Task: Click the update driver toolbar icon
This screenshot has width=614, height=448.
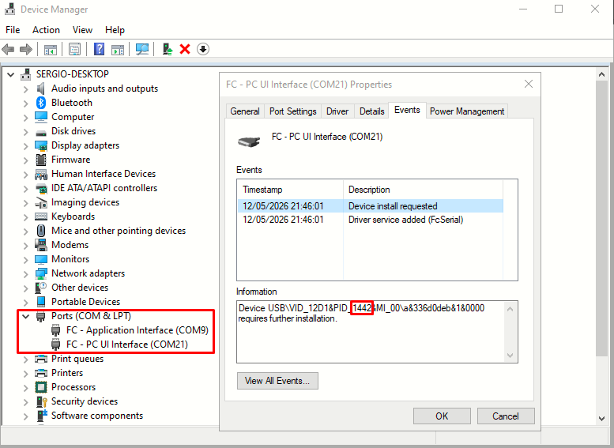Action: [168, 49]
